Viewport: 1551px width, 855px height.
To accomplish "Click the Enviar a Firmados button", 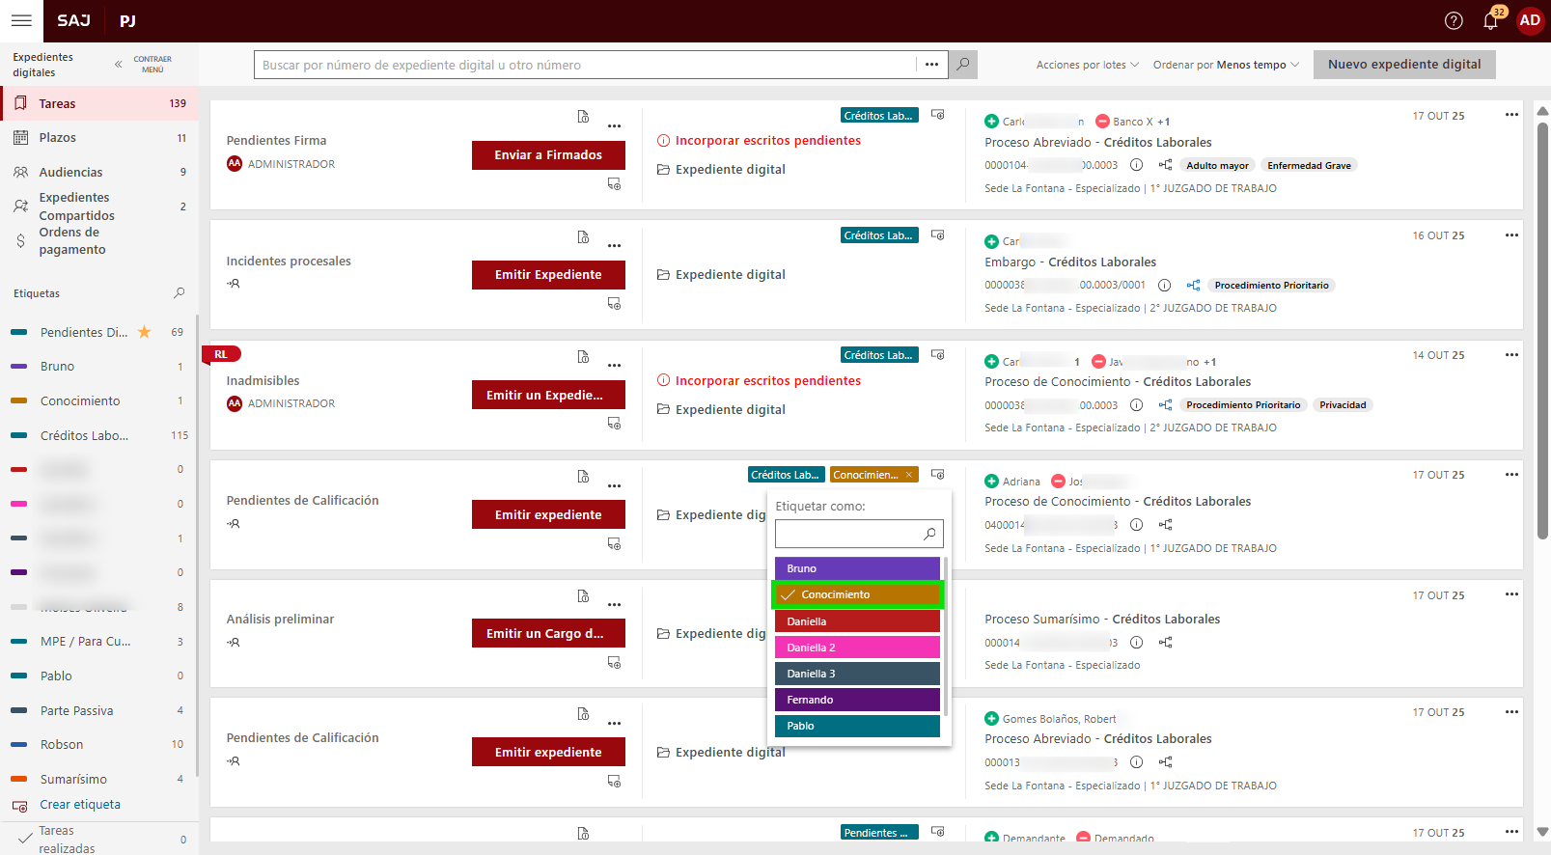I will (548, 155).
